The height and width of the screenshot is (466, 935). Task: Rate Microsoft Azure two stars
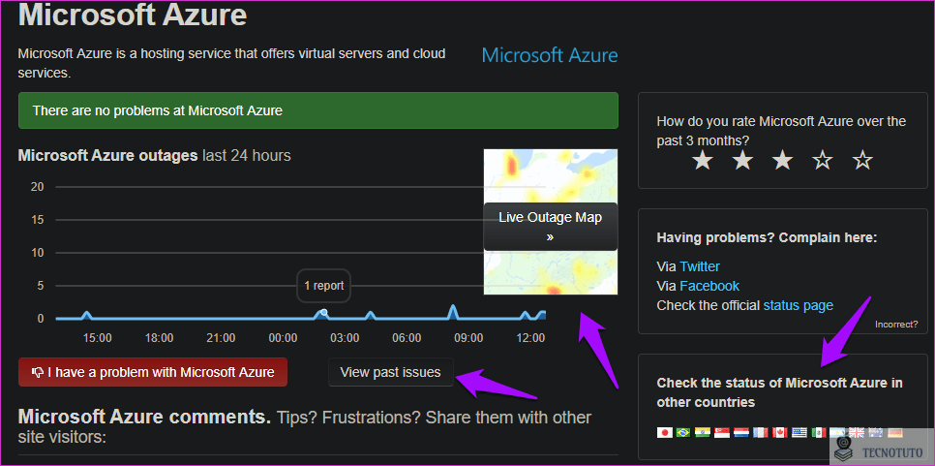click(x=742, y=160)
